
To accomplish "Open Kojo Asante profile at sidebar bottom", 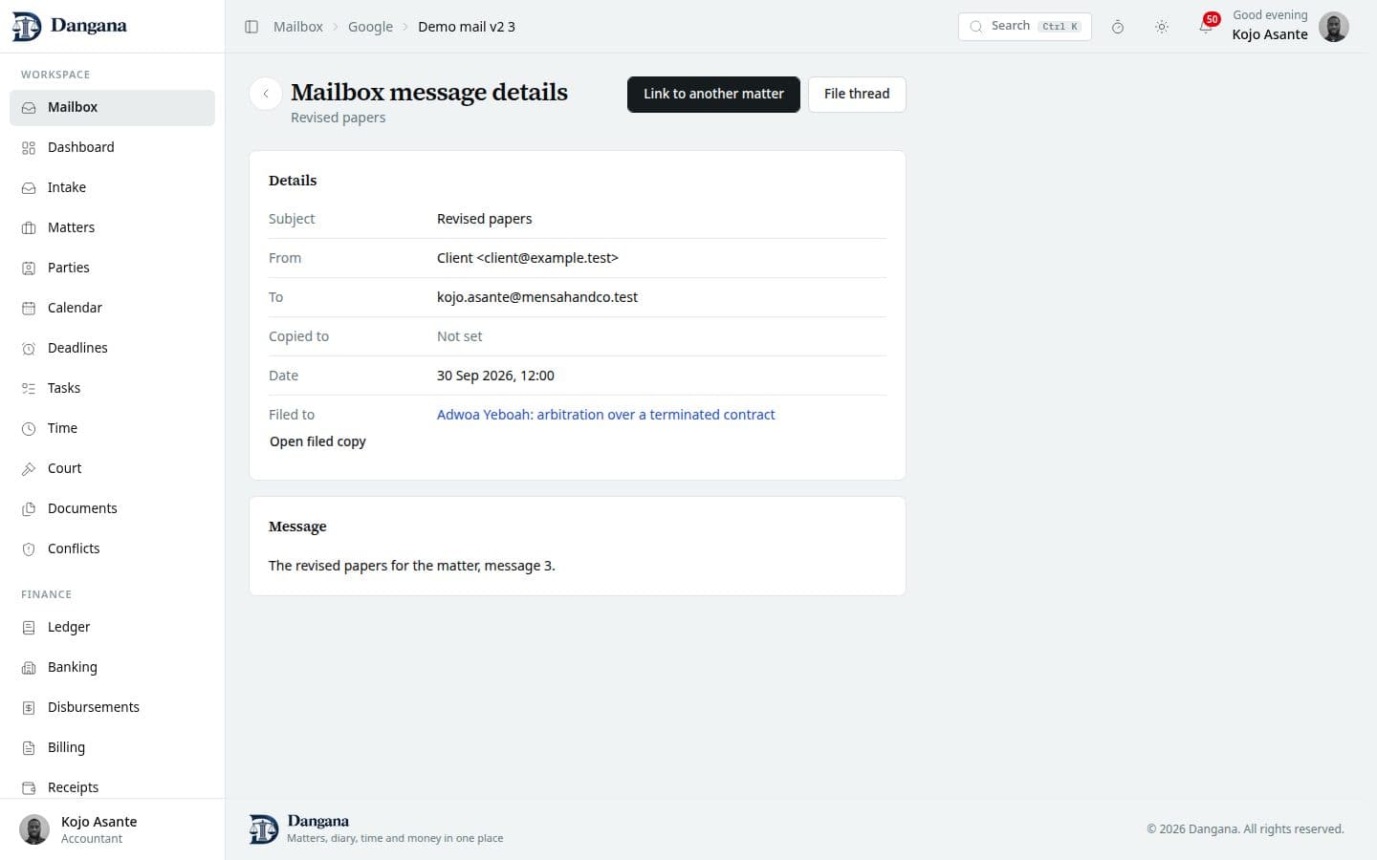I will (x=112, y=828).
